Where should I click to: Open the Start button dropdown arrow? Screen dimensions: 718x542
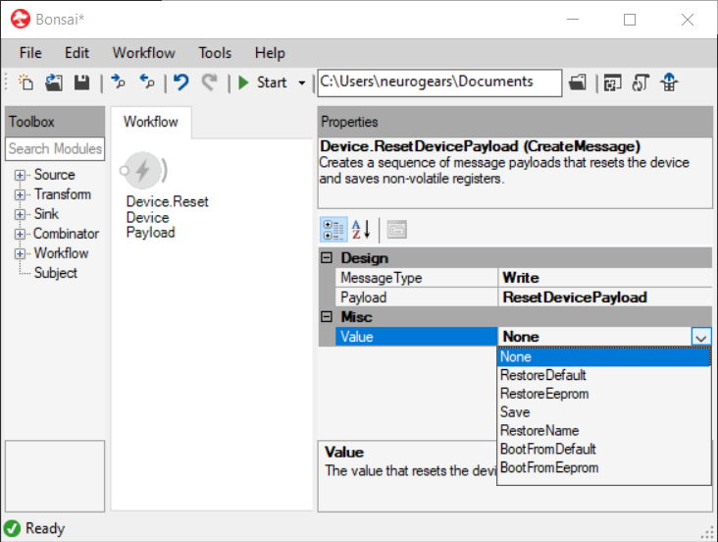(301, 82)
